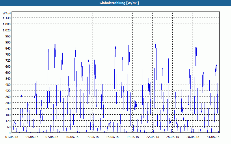Click the 1.020 y-axis value
The width and height of the screenshot is (231, 144).
7,30
